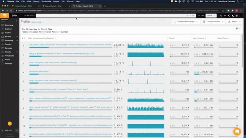Open the Chrome Bookmarks menu

coord(46,2)
